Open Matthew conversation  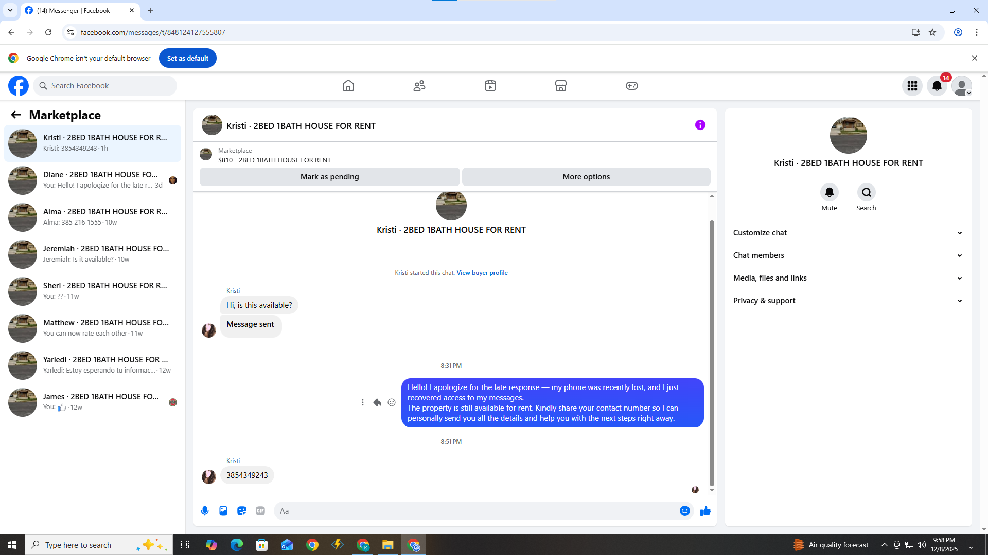tap(93, 328)
